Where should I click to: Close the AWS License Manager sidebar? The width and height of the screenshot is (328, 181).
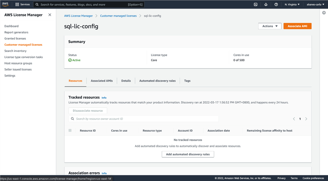(x=50, y=15)
